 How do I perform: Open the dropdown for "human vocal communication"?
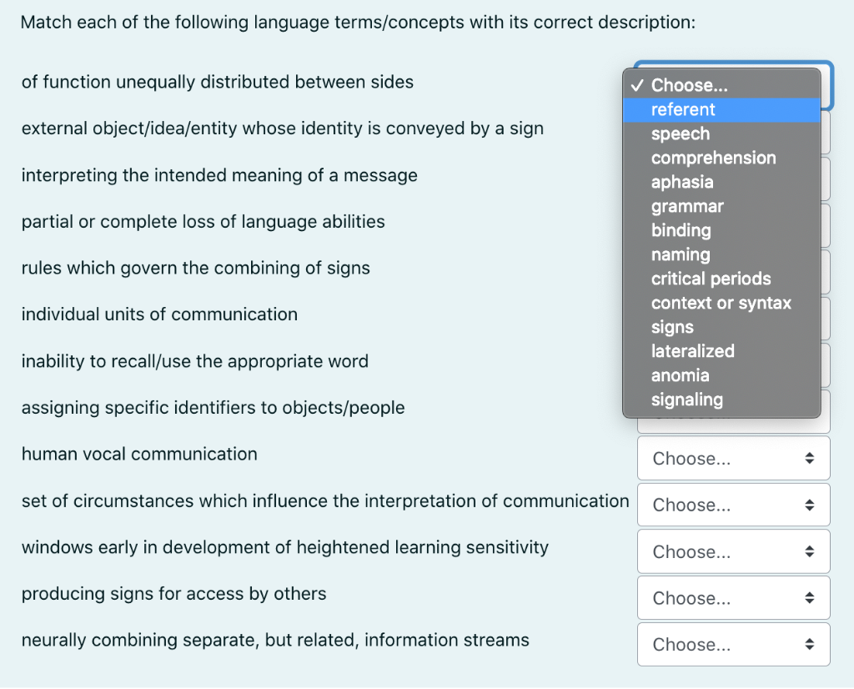point(733,458)
